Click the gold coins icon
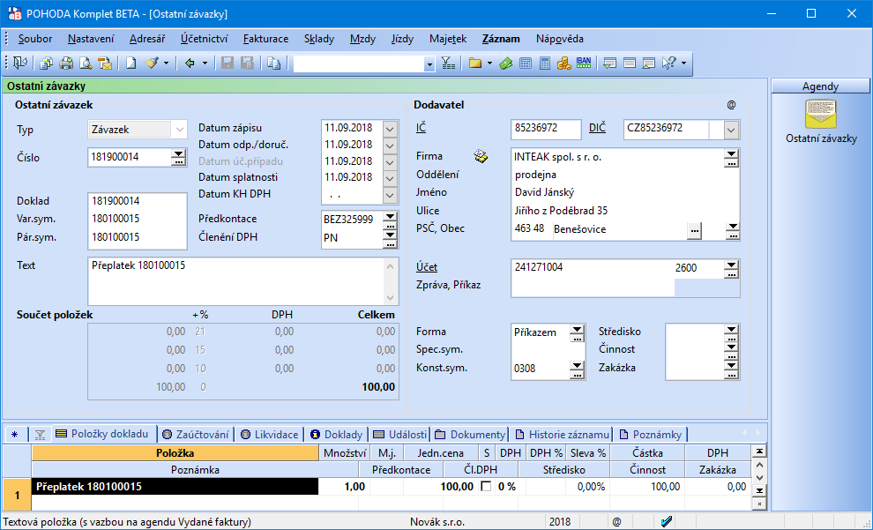 (564, 63)
